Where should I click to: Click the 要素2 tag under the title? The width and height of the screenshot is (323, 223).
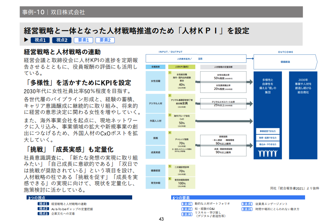(x=105, y=40)
